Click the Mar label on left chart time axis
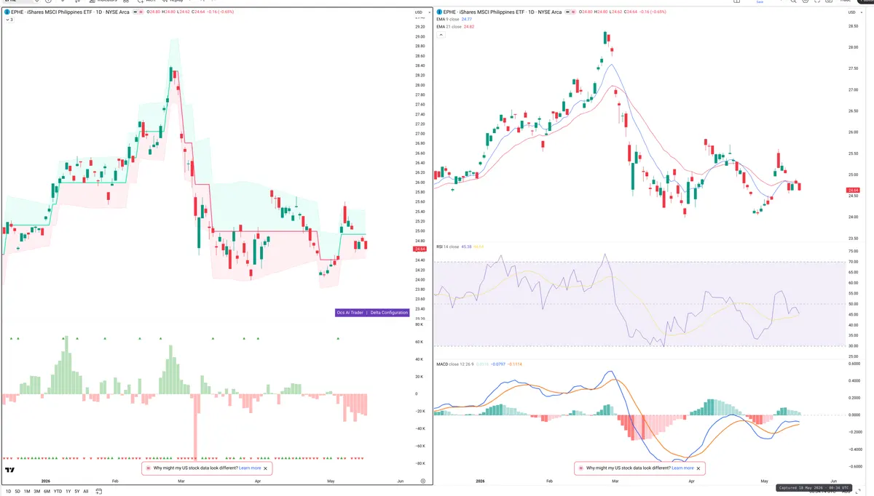The height and width of the screenshot is (496, 874). [x=181, y=481]
